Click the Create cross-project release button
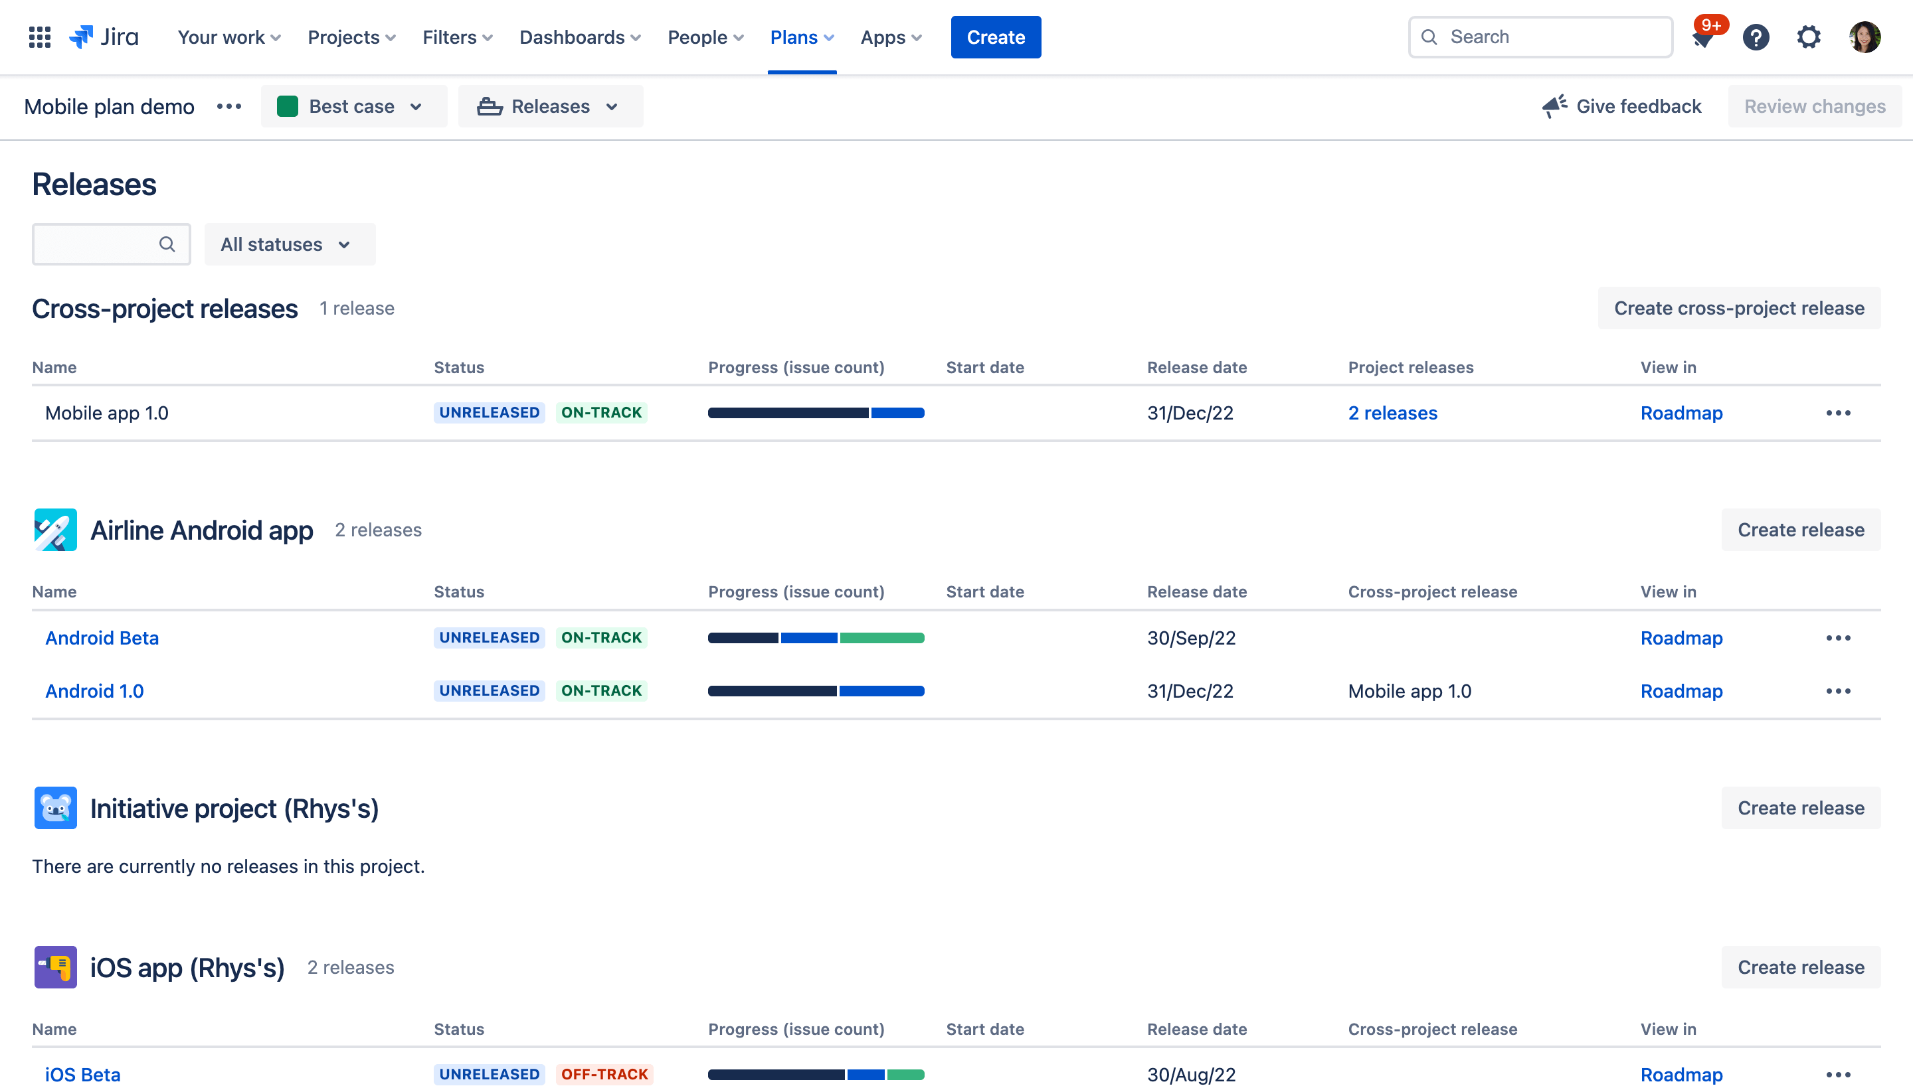The image size is (1913, 1090). pyautogui.click(x=1738, y=308)
